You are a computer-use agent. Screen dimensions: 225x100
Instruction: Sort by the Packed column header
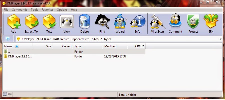pos(63,46)
